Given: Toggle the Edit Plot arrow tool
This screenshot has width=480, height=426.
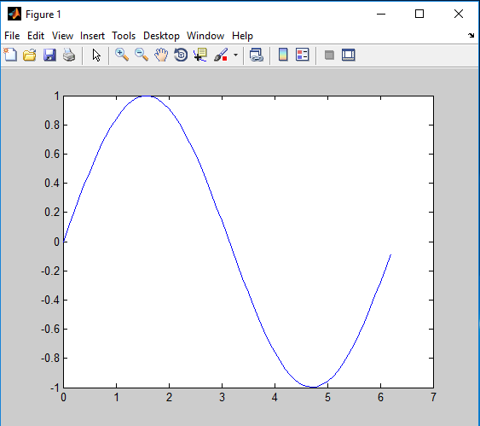Looking at the screenshot, I should (96, 55).
